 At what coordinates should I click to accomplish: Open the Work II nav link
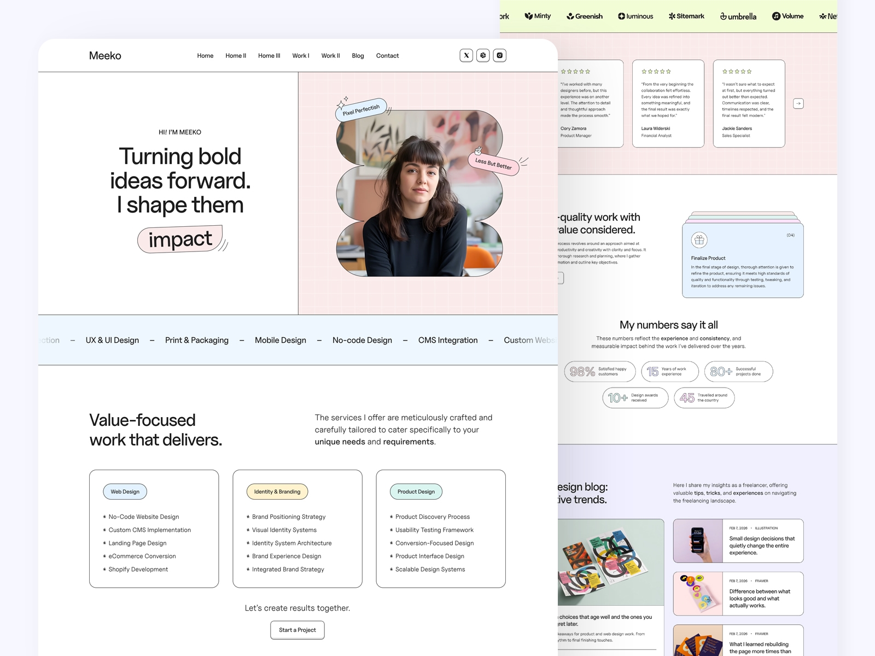click(330, 56)
